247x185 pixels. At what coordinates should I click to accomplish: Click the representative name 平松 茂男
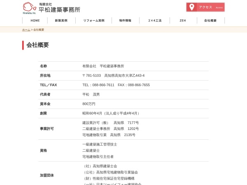pyautogui.click(x=91, y=95)
